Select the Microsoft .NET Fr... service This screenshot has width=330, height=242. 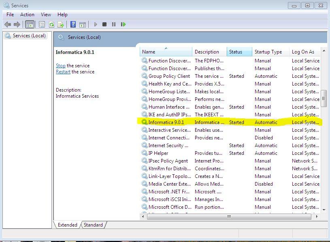point(169,191)
